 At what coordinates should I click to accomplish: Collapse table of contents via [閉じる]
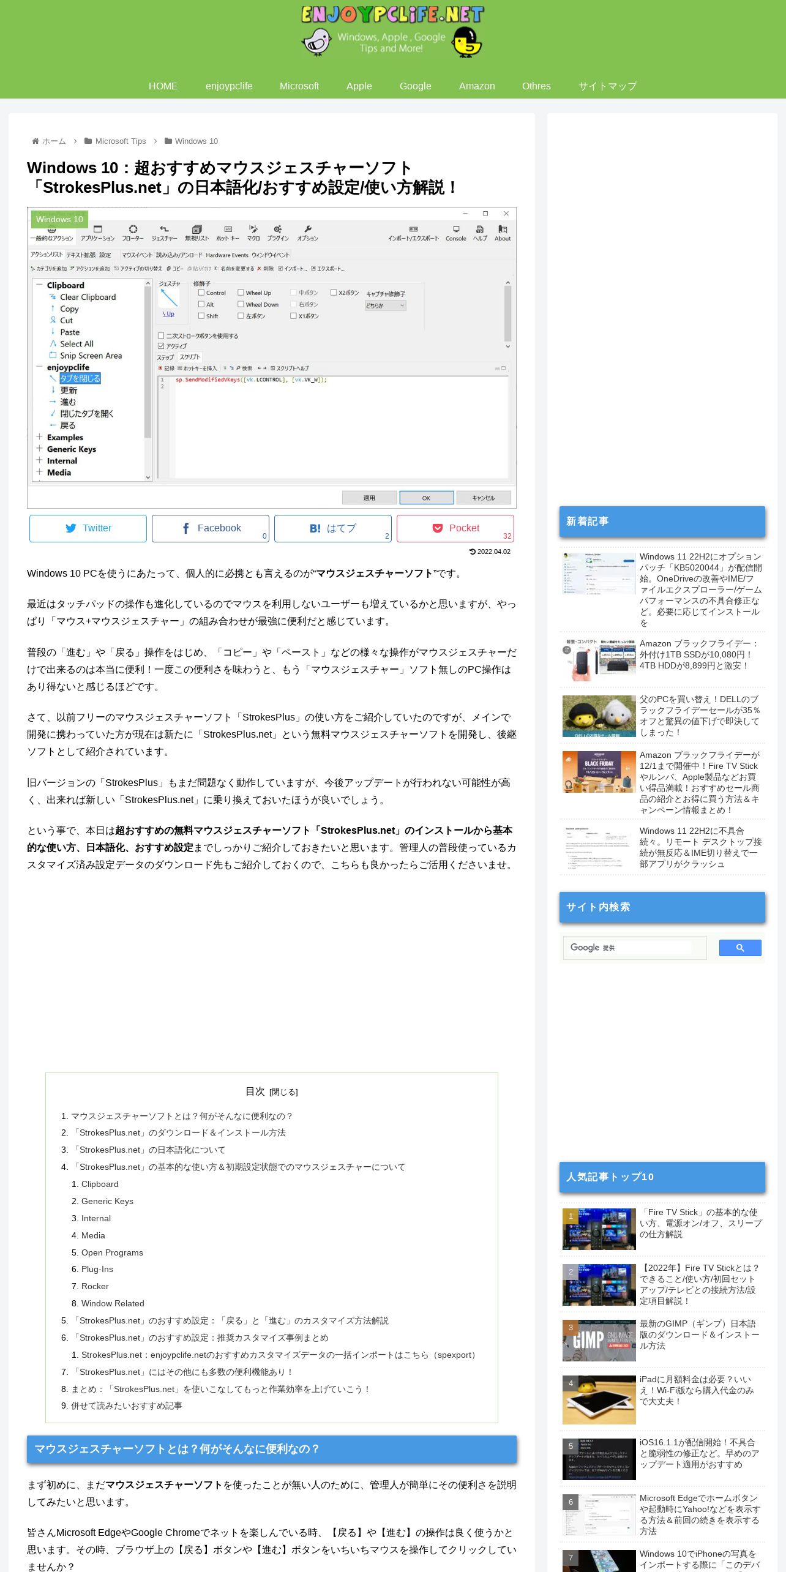283,1092
